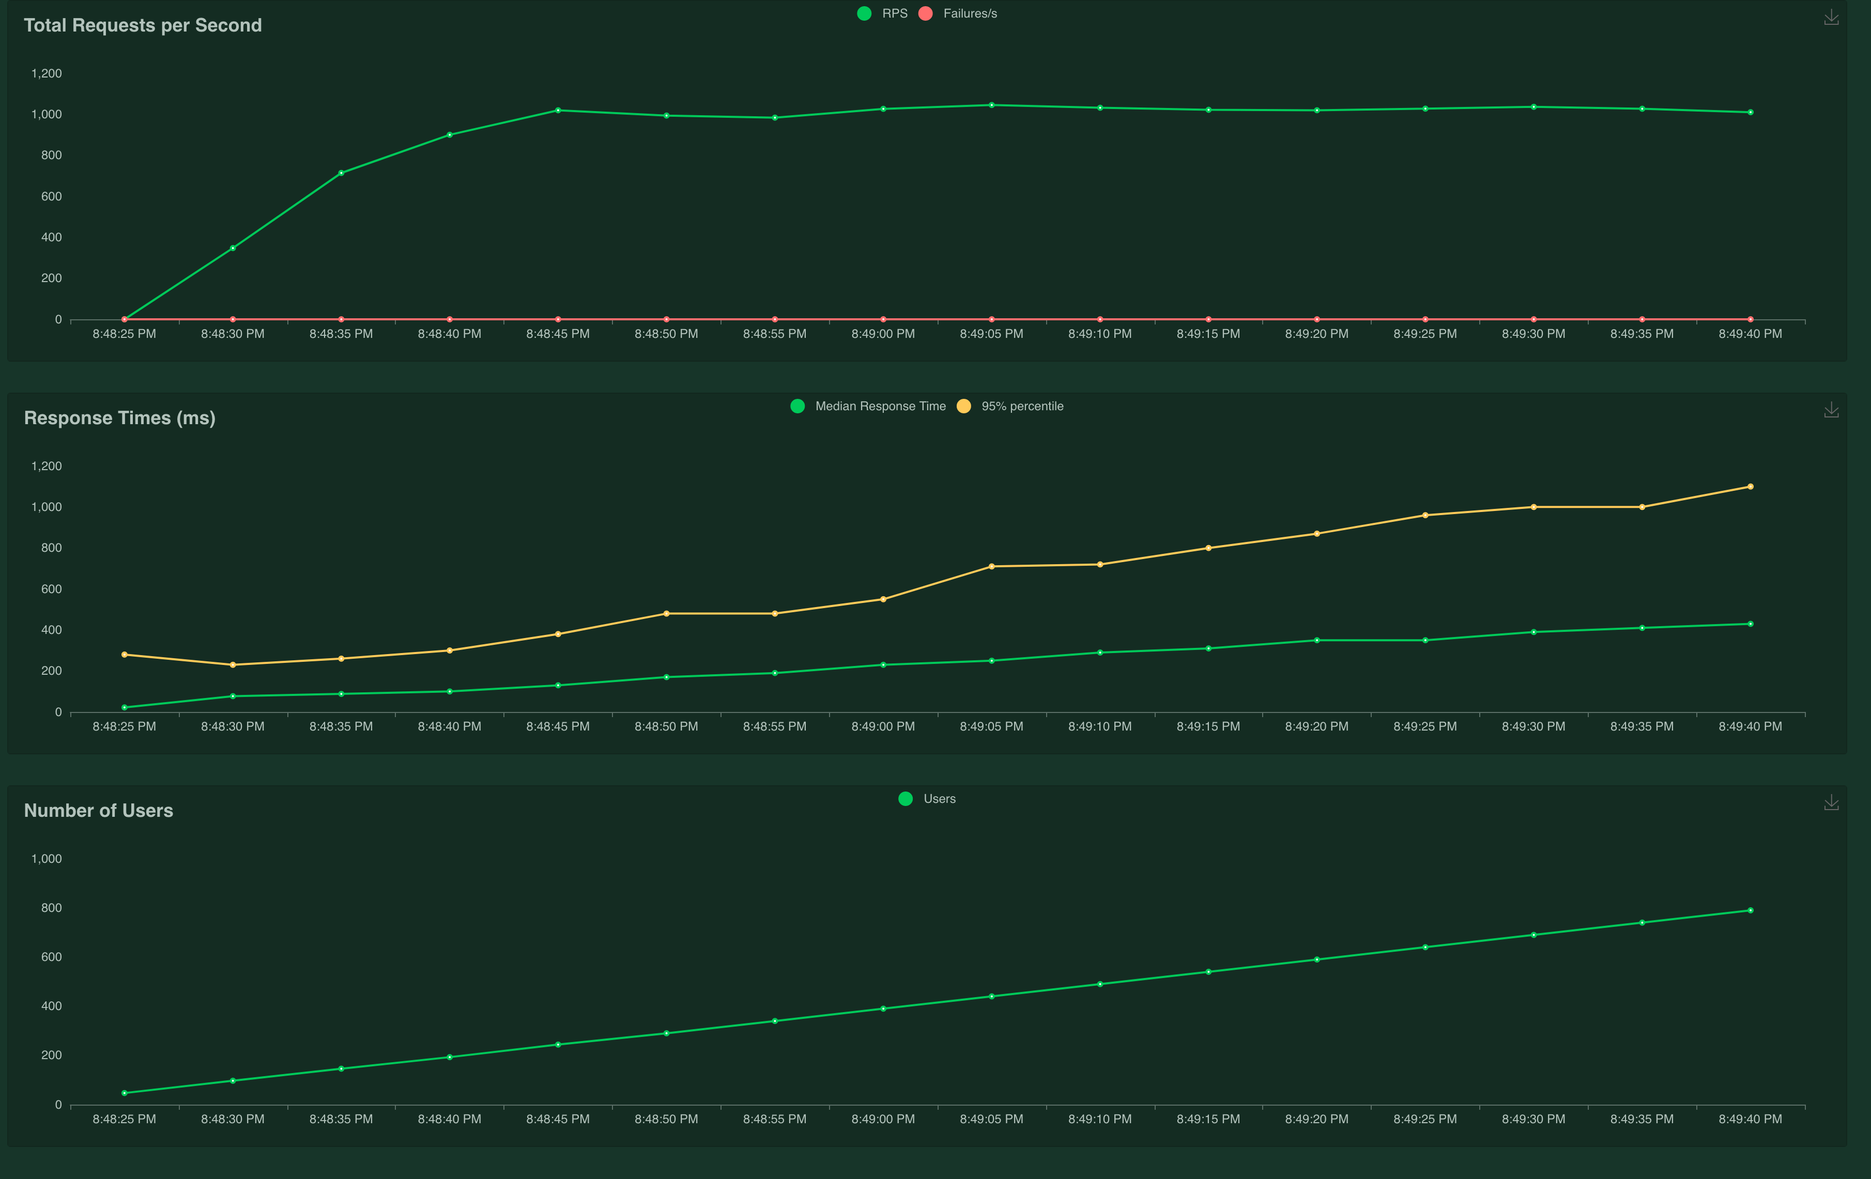The height and width of the screenshot is (1179, 1871).
Task: Select last 95% percentile point at 8:49:40 PM
Action: point(1750,487)
